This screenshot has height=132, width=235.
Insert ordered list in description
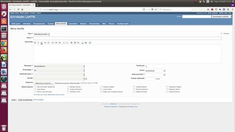67,43
